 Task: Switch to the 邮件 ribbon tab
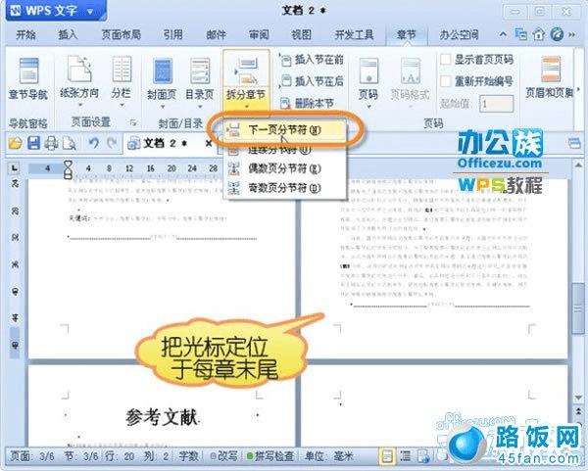click(217, 35)
